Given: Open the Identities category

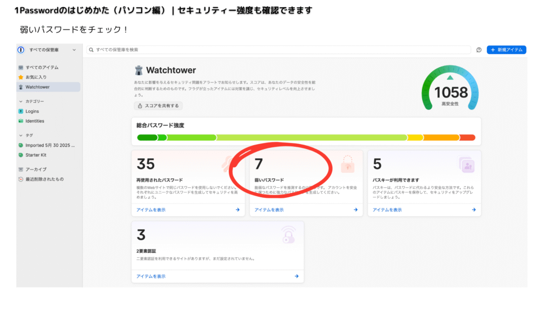Looking at the screenshot, I should 48,121.
